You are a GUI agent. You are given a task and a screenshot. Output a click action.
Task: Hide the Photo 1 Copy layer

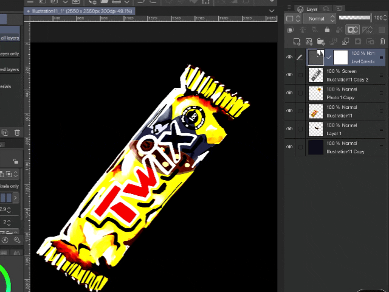pyautogui.click(x=289, y=92)
